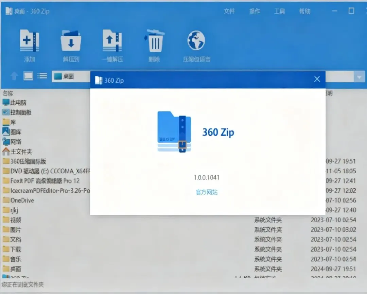Open the 工具 menu
The height and width of the screenshot is (294, 367).
[x=279, y=11]
